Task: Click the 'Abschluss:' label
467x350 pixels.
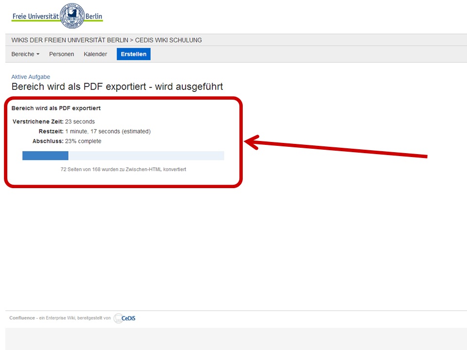Action: (x=48, y=141)
